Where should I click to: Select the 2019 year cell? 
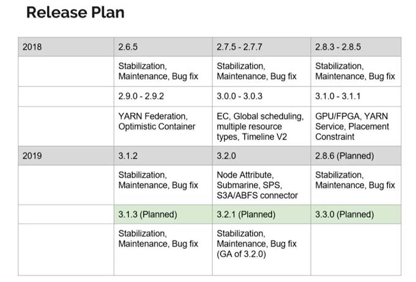point(32,155)
